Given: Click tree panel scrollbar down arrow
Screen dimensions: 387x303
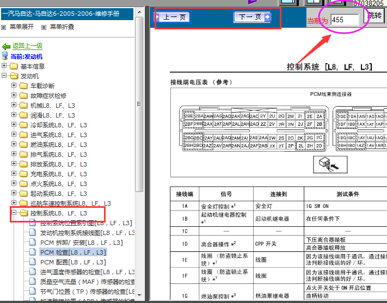Looking at the screenshot, I should (139, 295).
